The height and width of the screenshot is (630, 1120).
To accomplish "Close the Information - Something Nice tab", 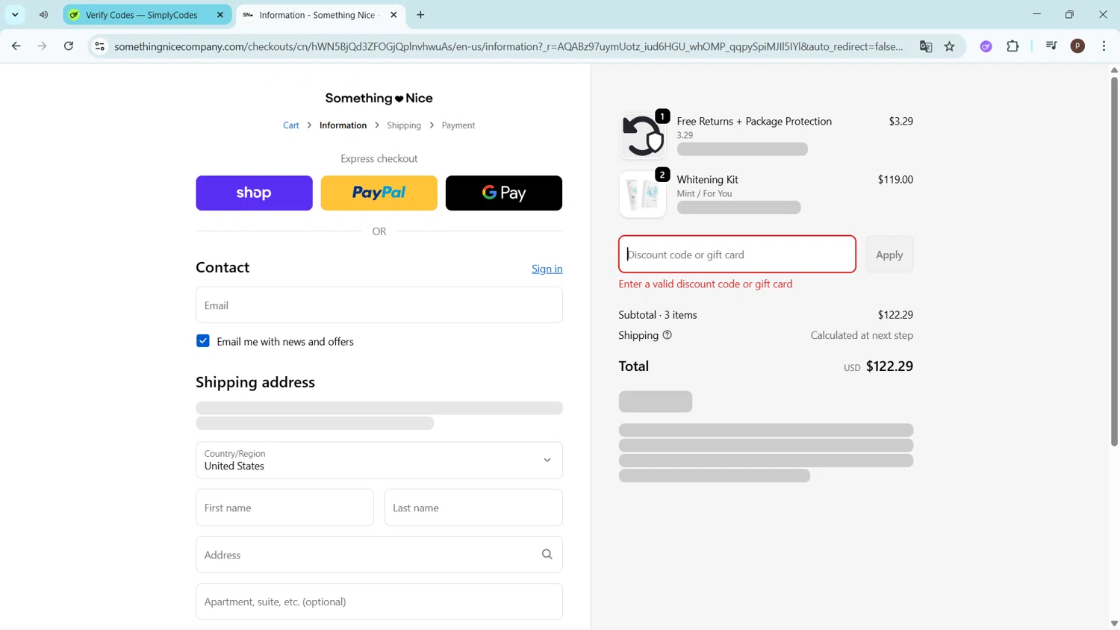I will click(393, 15).
